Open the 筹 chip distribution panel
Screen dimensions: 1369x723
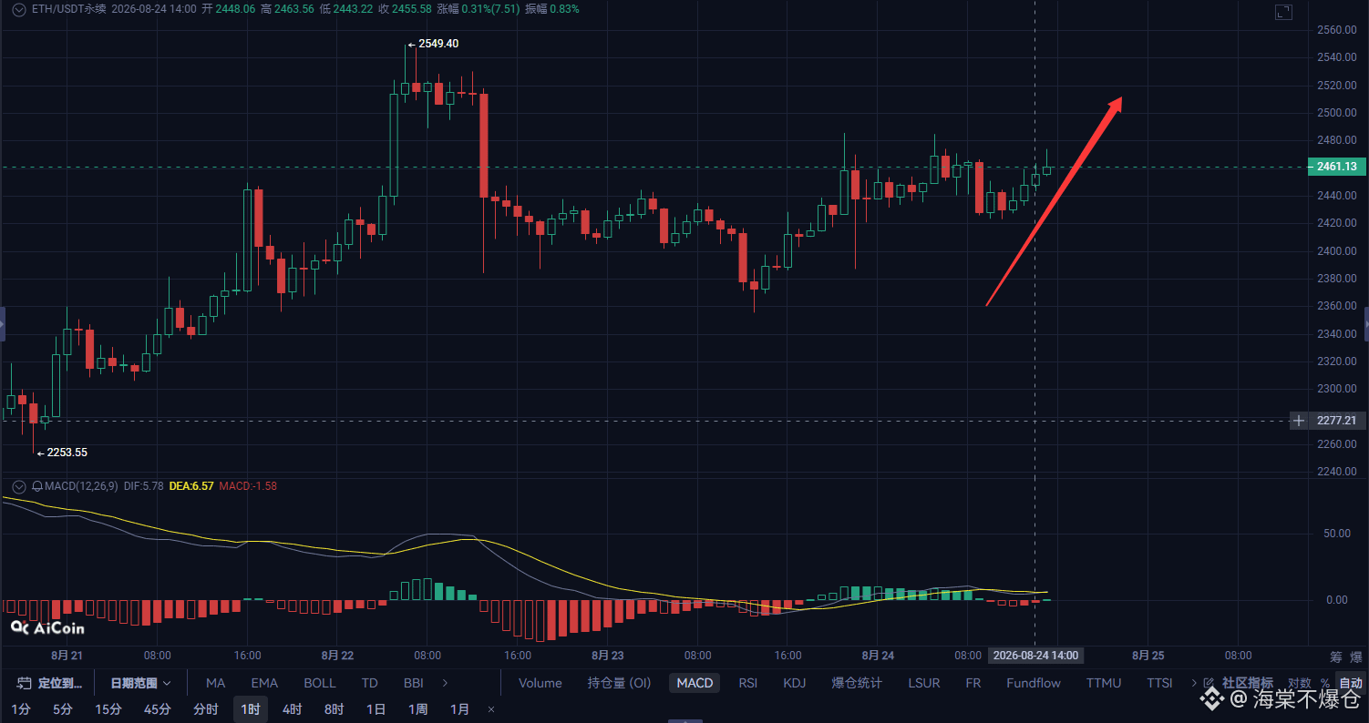tap(1334, 657)
